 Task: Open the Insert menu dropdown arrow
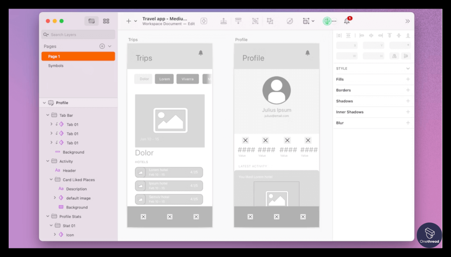pos(135,21)
